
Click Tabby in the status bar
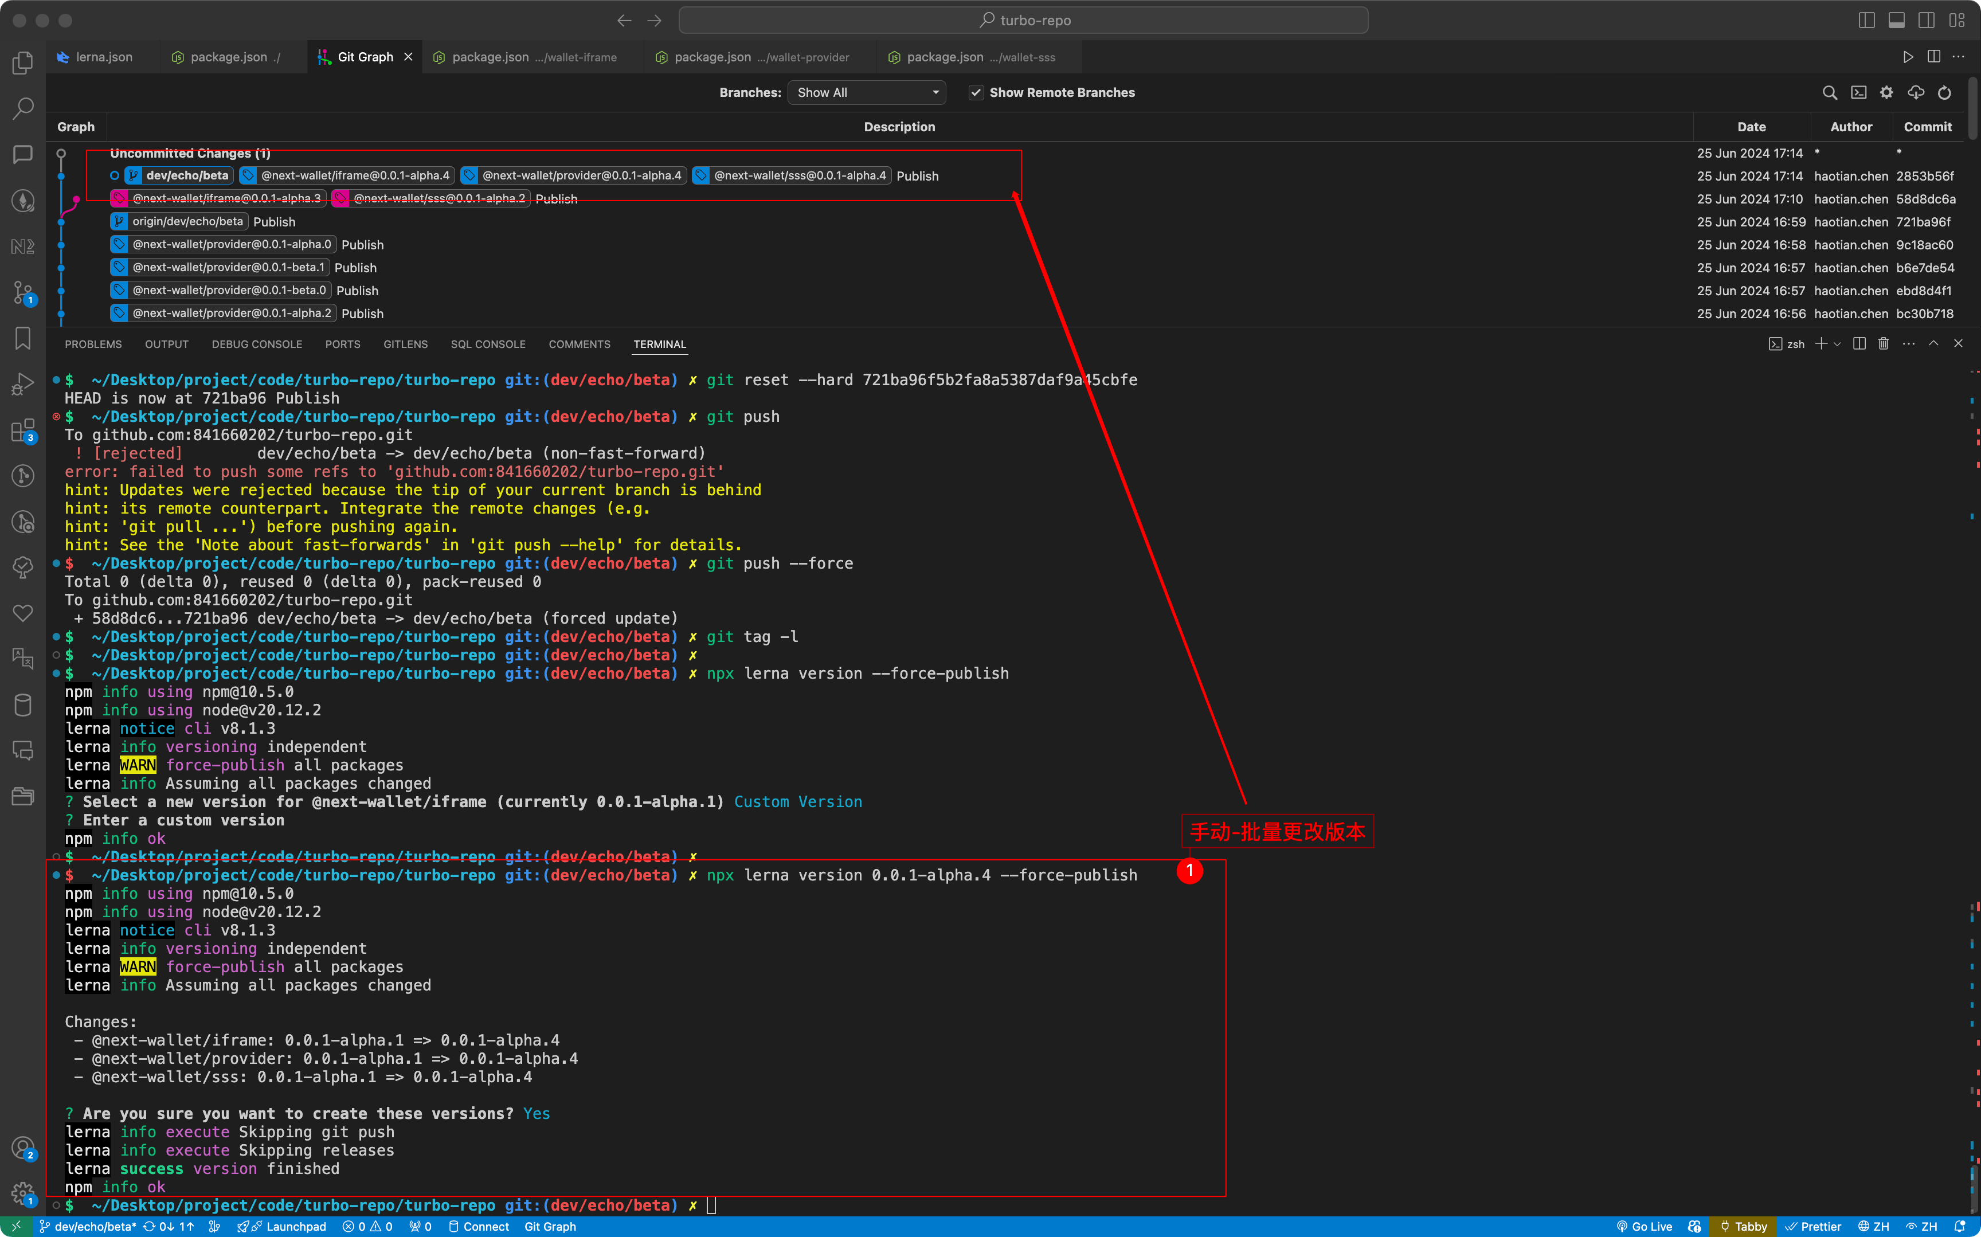(x=1743, y=1226)
